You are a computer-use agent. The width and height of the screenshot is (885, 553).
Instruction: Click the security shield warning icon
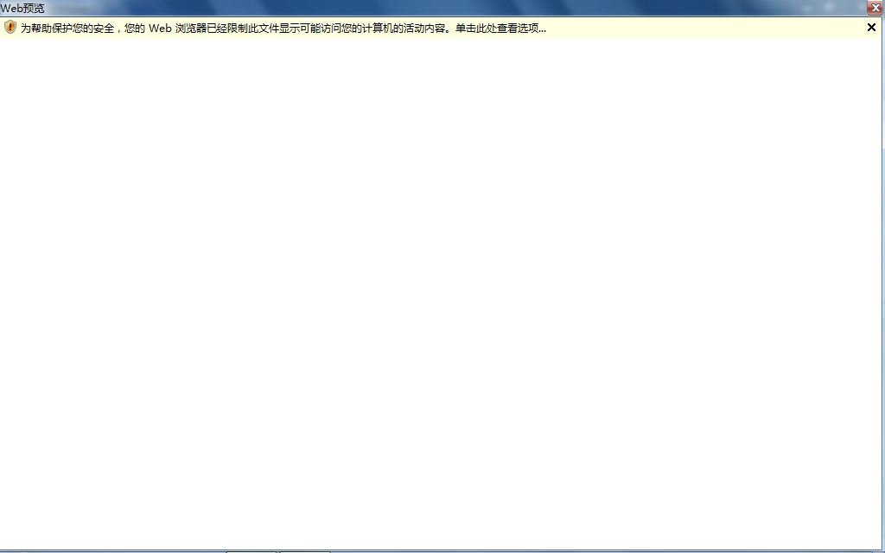(x=10, y=27)
